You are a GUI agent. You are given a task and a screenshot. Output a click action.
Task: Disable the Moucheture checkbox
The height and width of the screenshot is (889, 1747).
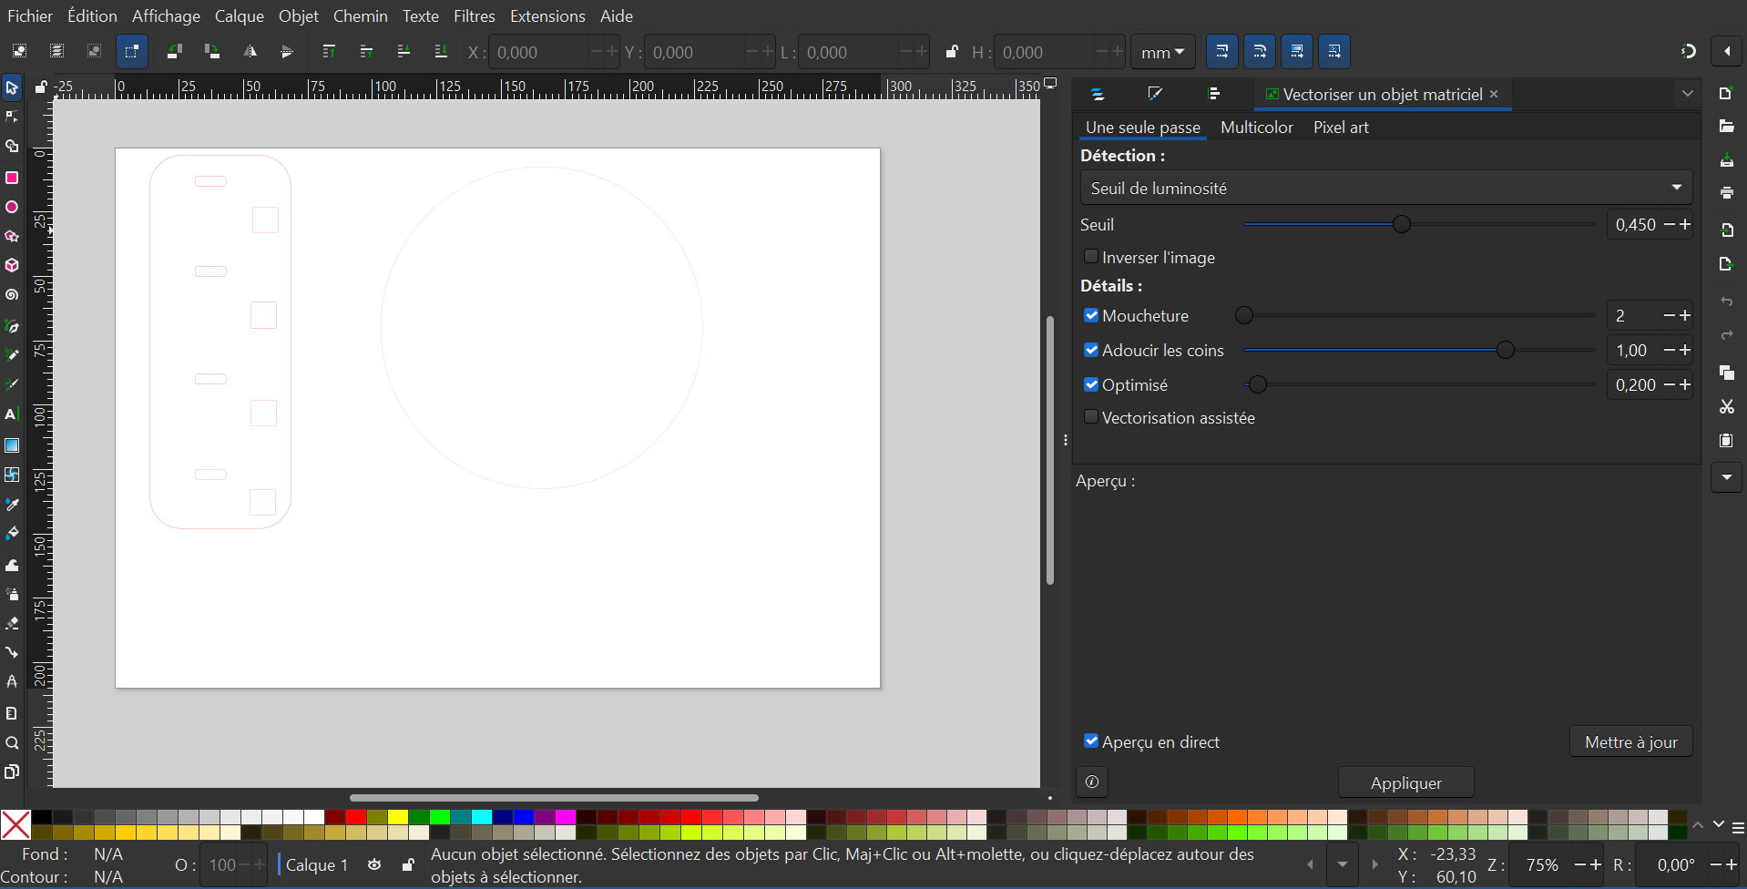tap(1090, 315)
